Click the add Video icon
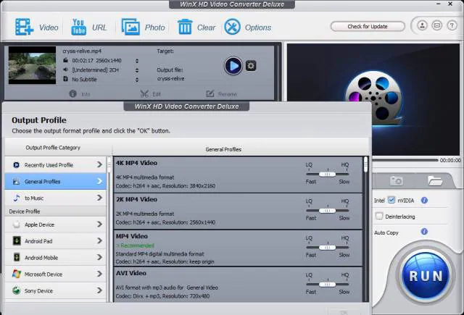The height and width of the screenshot is (315, 464). pos(24,27)
